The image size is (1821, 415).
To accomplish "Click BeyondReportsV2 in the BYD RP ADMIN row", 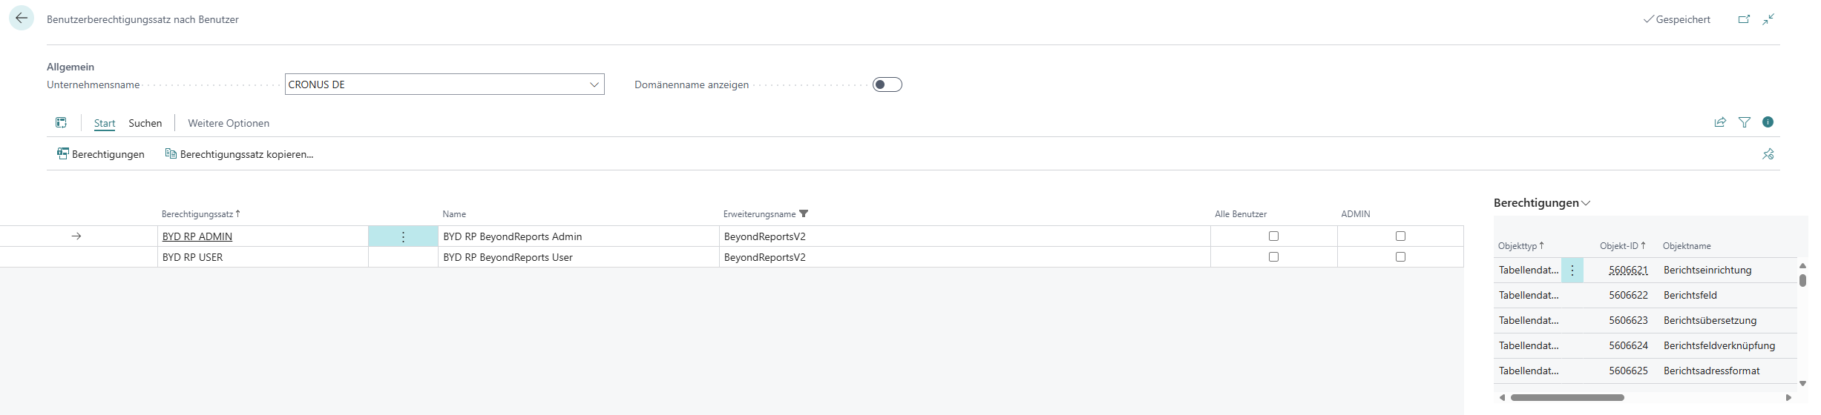I will (x=765, y=236).
